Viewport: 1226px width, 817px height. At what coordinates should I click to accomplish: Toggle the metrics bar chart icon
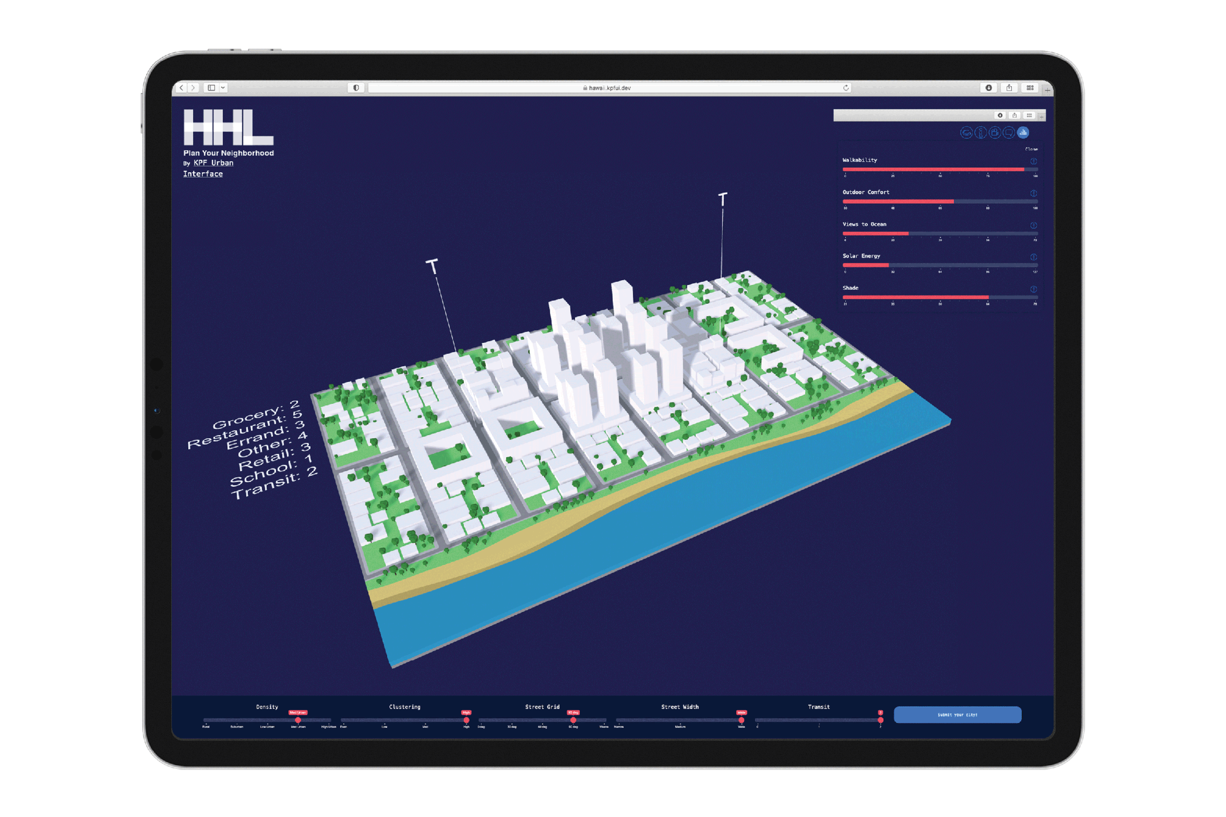point(1022,133)
